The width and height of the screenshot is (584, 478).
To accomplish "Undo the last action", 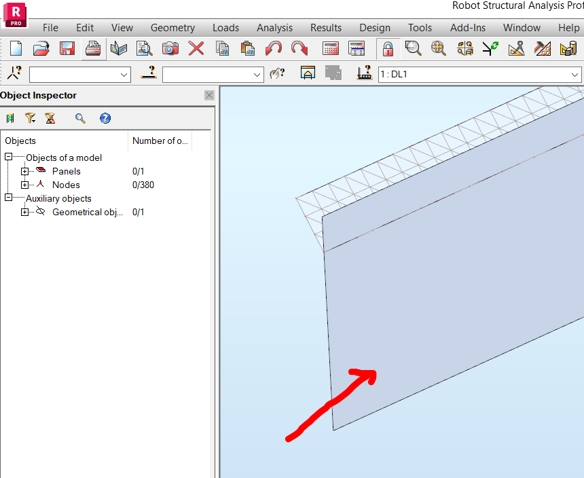I will pos(272,48).
